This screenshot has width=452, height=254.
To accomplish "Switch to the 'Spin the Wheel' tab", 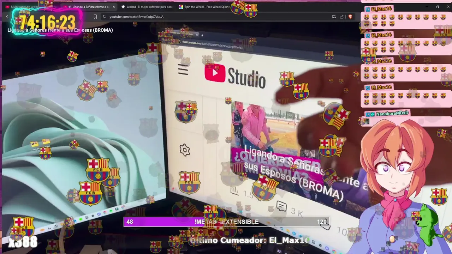I will coord(204,7).
